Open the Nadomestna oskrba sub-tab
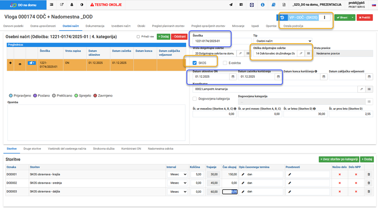 [160, 149]
